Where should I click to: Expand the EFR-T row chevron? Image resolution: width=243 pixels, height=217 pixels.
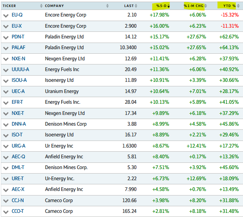(x=6, y=103)
